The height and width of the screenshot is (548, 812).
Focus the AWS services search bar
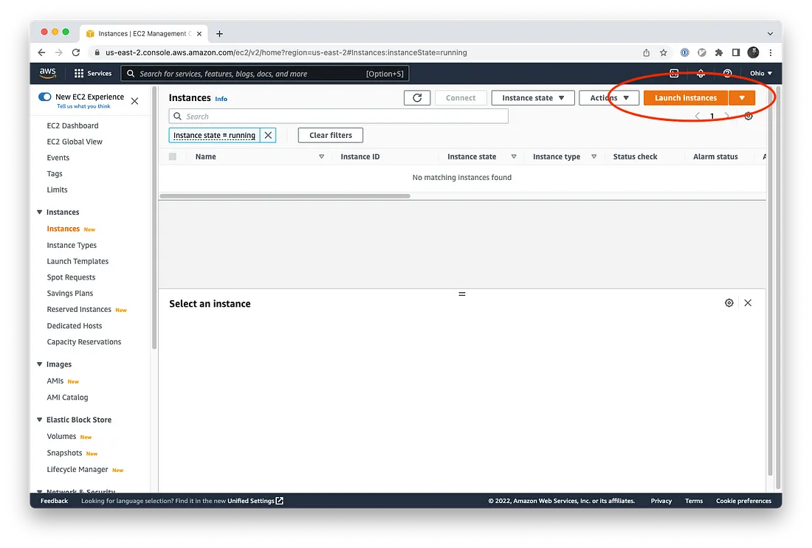265,74
